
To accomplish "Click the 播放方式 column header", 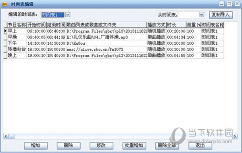I will pyautogui.click(x=156, y=25).
